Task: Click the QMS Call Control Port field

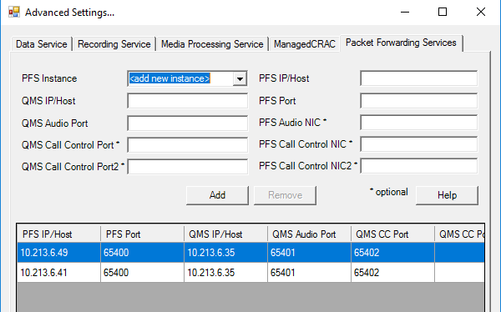Action: (188, 145)
